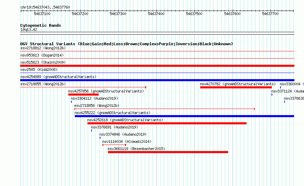
Task: Select the red bar under nsv4270782
Action: pos(236,87)
